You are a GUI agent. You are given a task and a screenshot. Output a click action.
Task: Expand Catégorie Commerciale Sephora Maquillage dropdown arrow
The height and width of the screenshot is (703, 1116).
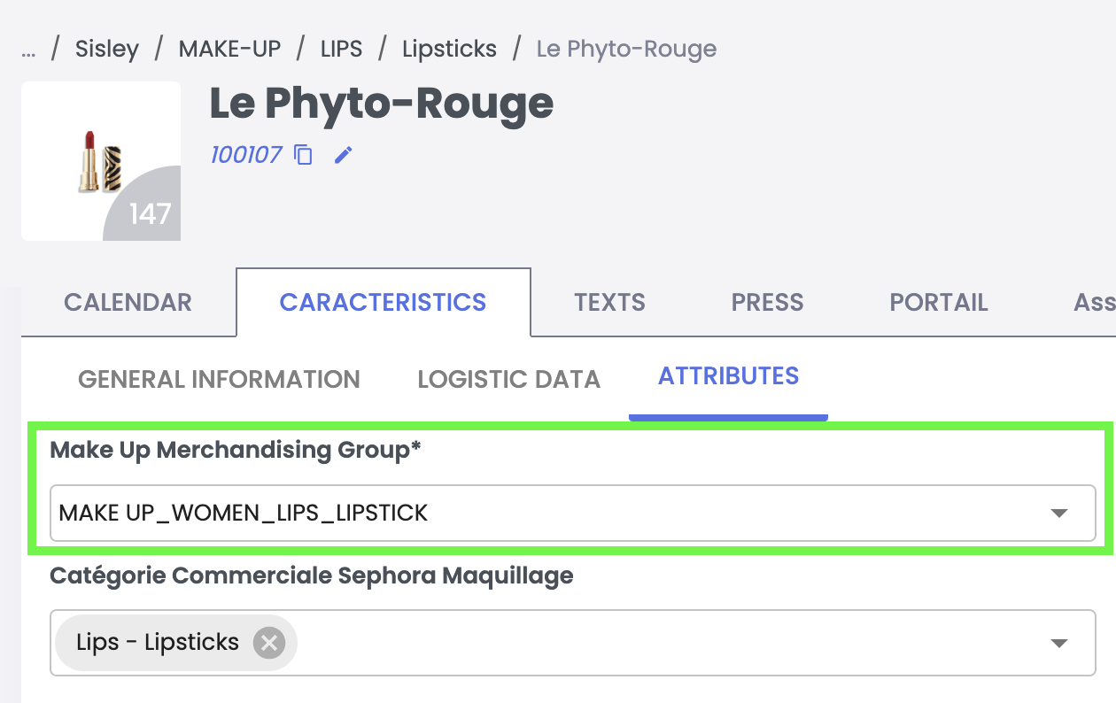[x=1058, y=644]
